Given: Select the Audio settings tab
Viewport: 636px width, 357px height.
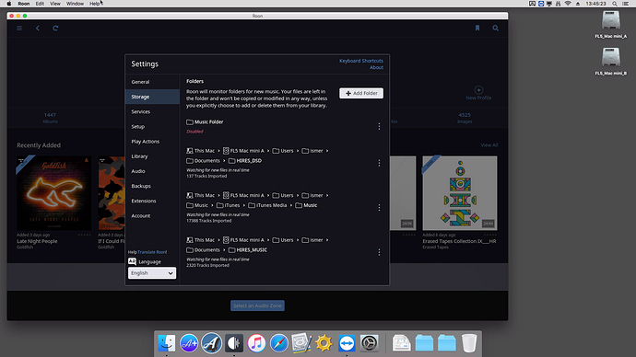Looking at the screenshot, I should coord(138,171).
